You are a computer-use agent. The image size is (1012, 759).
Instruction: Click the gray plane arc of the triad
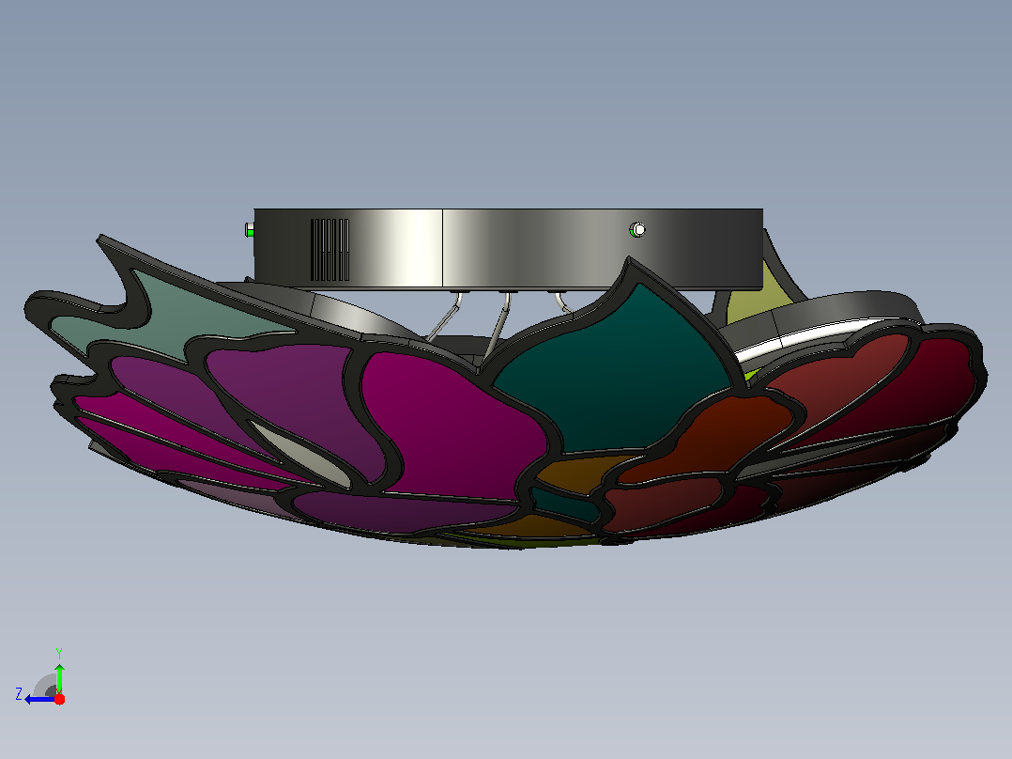click(x=45, y=686)
